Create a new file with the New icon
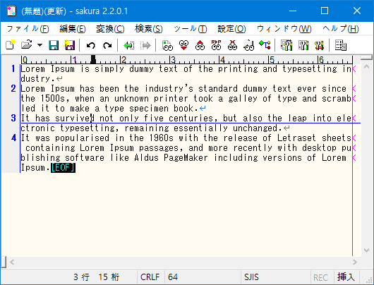The width and height of the screenshot is (374, 285). tap(10, 45)
